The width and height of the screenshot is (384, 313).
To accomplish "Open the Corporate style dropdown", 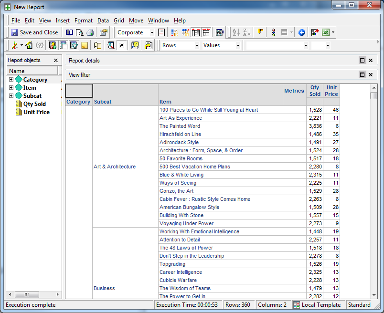I will coord(152,32).
